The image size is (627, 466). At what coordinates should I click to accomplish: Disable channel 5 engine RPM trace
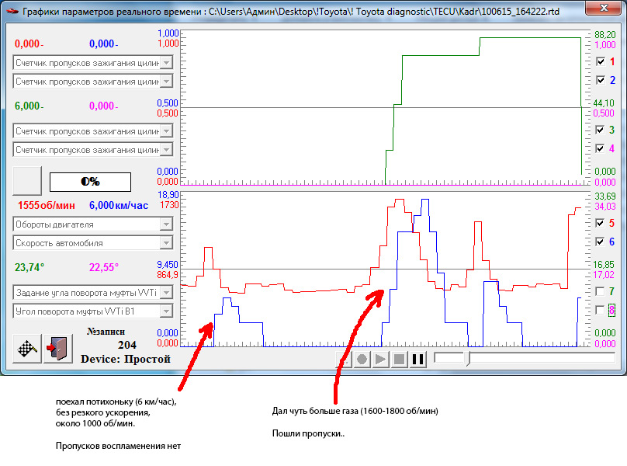pos(600,223)
